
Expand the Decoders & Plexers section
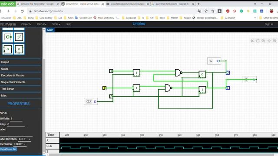[20, 75]
